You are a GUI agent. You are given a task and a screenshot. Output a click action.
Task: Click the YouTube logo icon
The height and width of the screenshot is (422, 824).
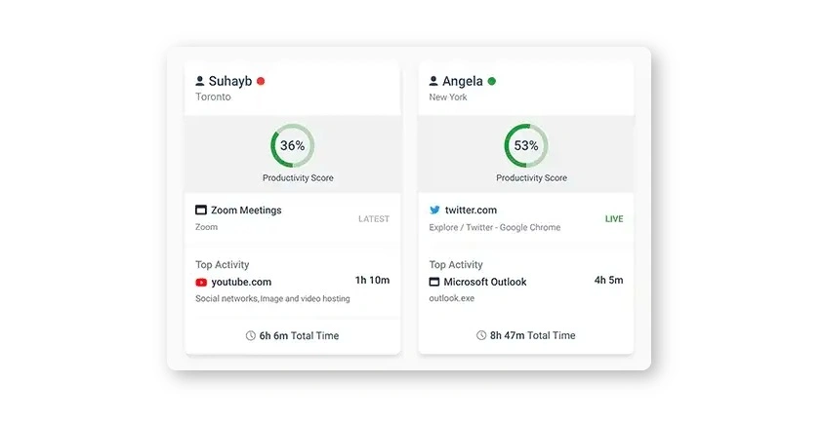pos(201,283)
